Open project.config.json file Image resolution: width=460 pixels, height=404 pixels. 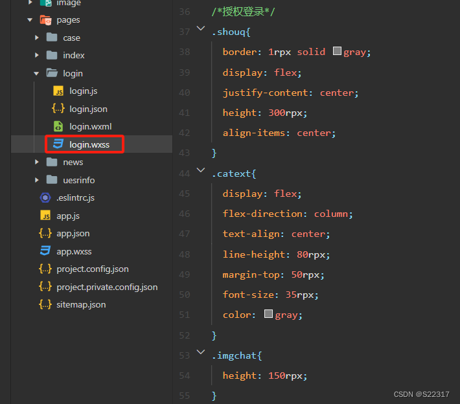93,269
